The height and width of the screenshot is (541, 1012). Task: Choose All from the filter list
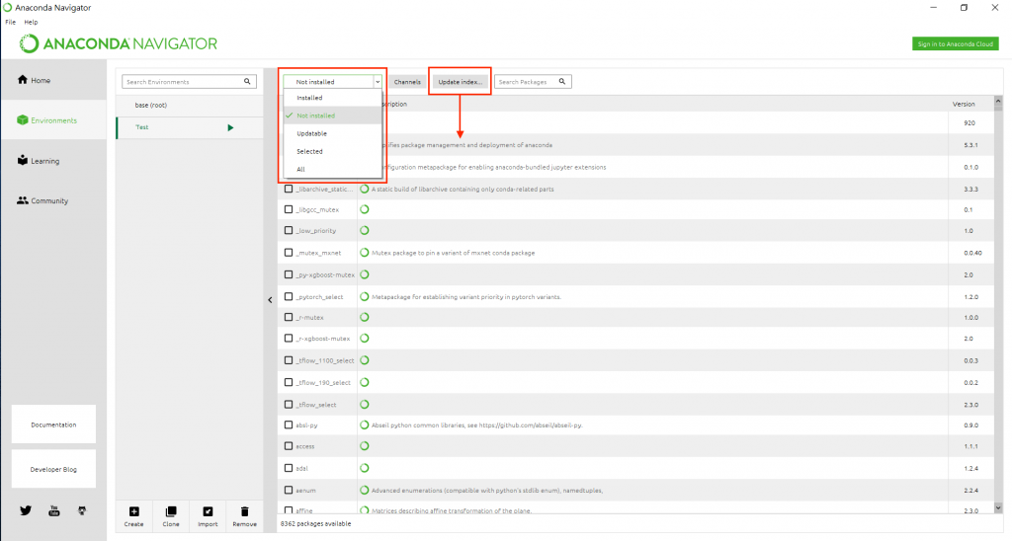pyautogui.click(x=333, y=169)
